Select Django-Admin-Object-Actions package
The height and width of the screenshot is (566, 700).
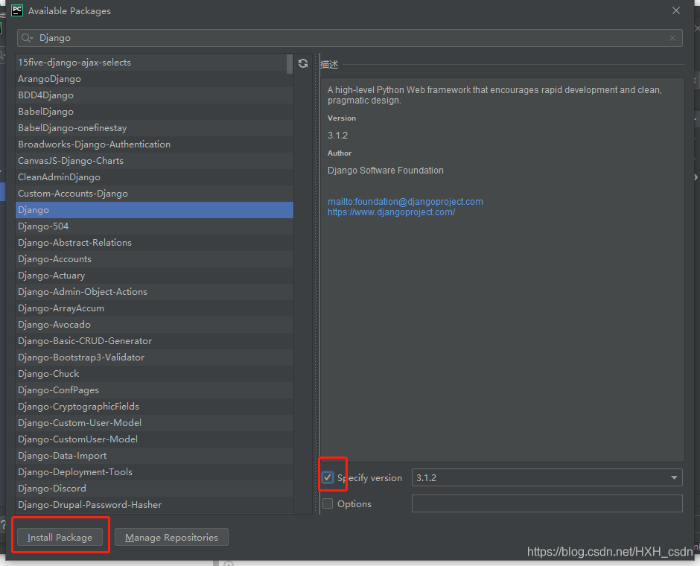coord(154,291)
